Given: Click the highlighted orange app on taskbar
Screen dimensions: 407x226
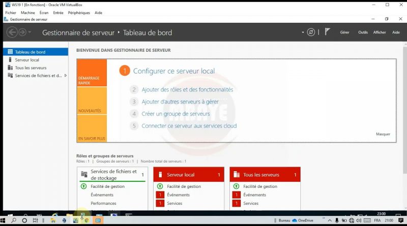Looking at the screenshot, I should pyautogui.click(x=98, y=220).
